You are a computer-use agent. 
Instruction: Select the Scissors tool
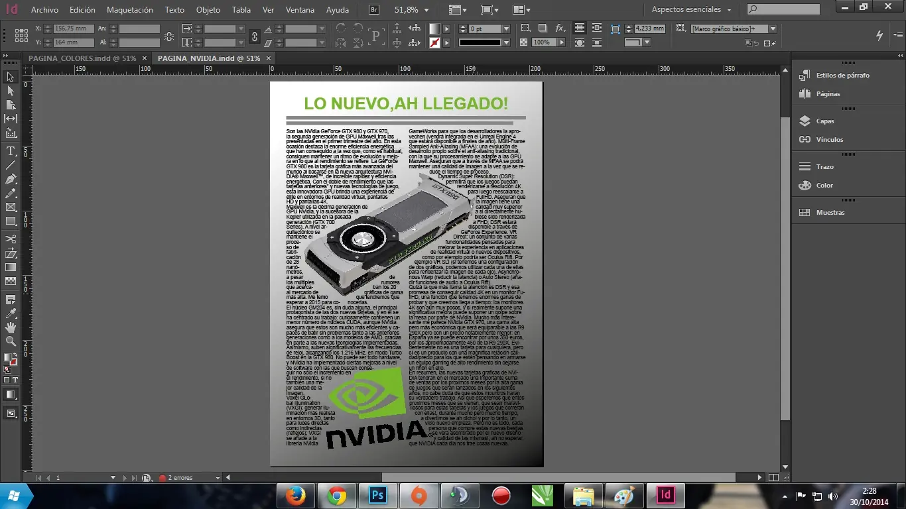pyautogui.click(x=11, y=239)
